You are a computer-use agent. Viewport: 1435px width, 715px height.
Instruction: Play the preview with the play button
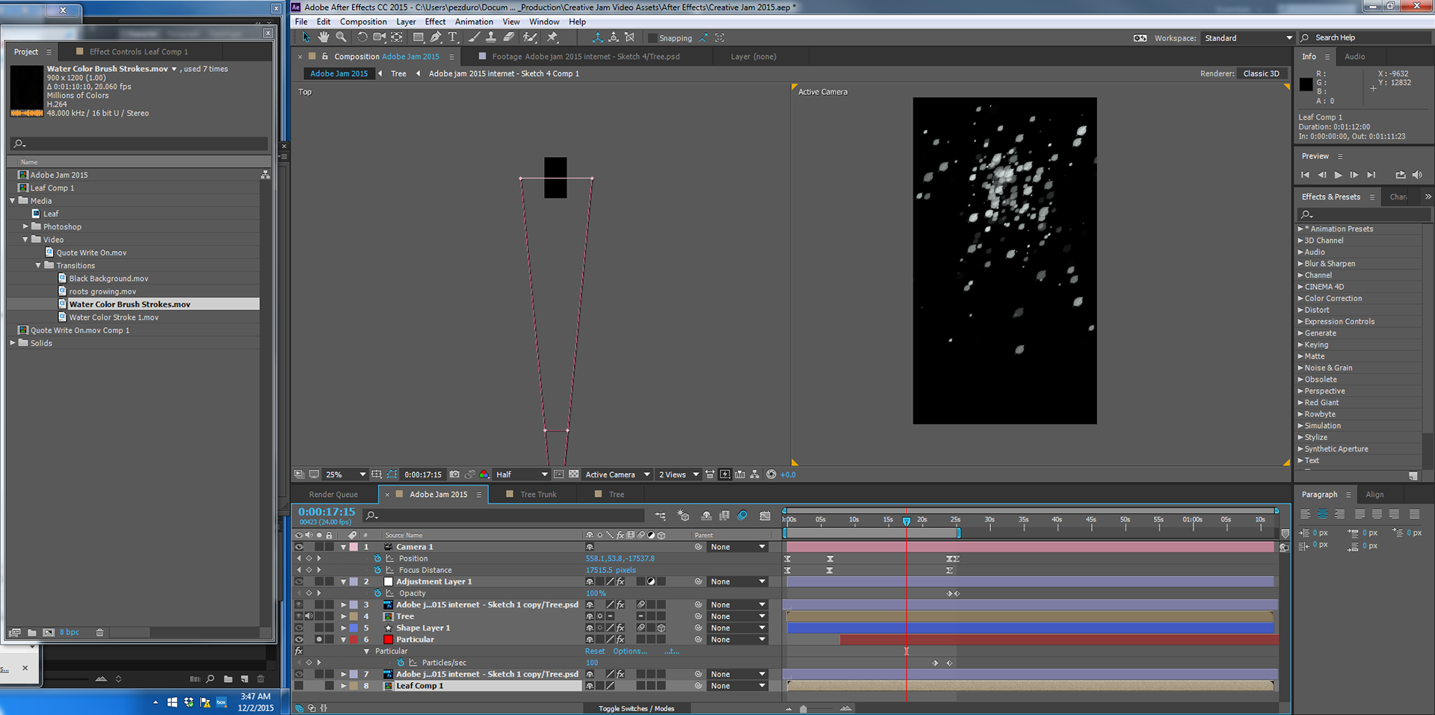pos(1338,175)
